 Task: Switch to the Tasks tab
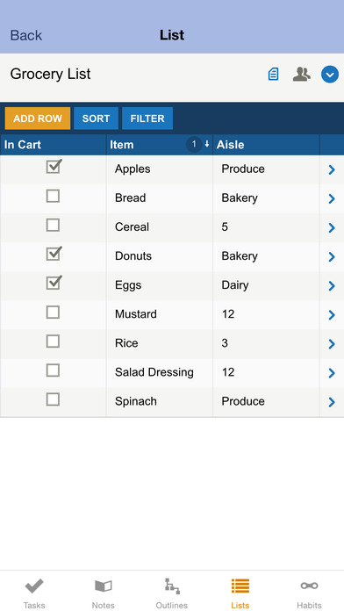34,593
